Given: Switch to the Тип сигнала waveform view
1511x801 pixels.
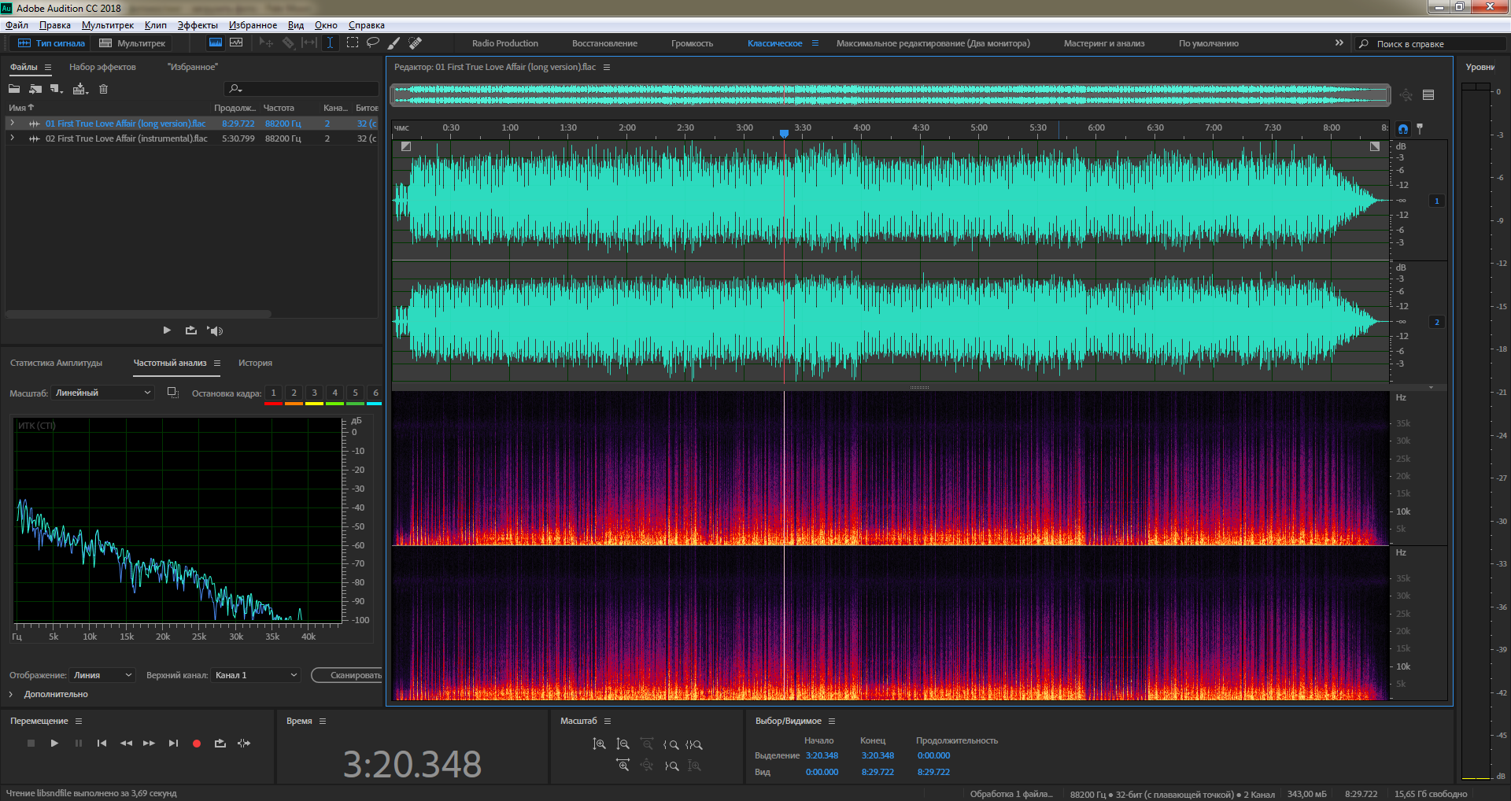Looking at the screenshot, I should (51, 43).
